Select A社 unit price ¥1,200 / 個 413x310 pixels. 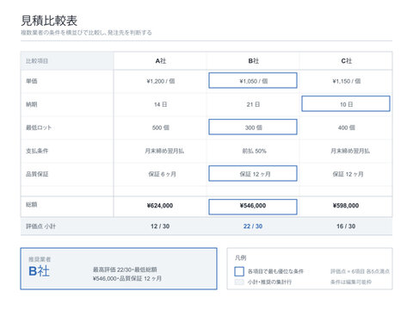160,81
